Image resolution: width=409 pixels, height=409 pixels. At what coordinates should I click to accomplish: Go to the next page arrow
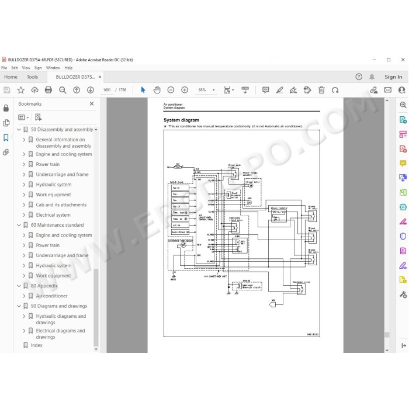(90, 90)
